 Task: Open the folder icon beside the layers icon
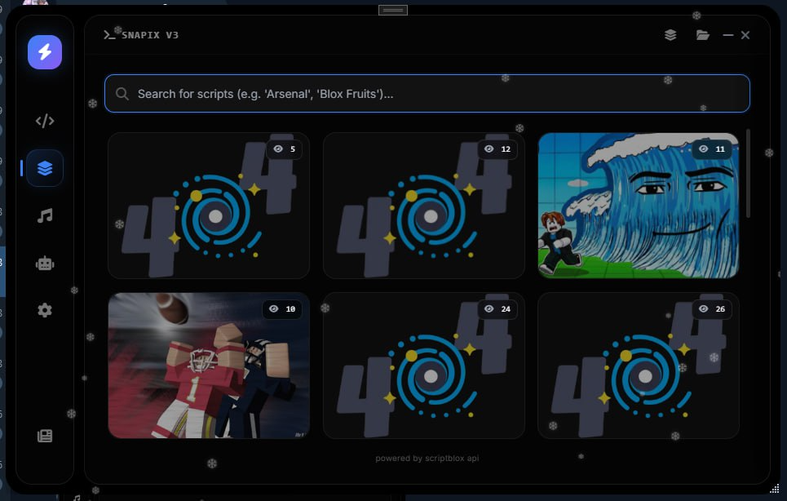(702, 35)
